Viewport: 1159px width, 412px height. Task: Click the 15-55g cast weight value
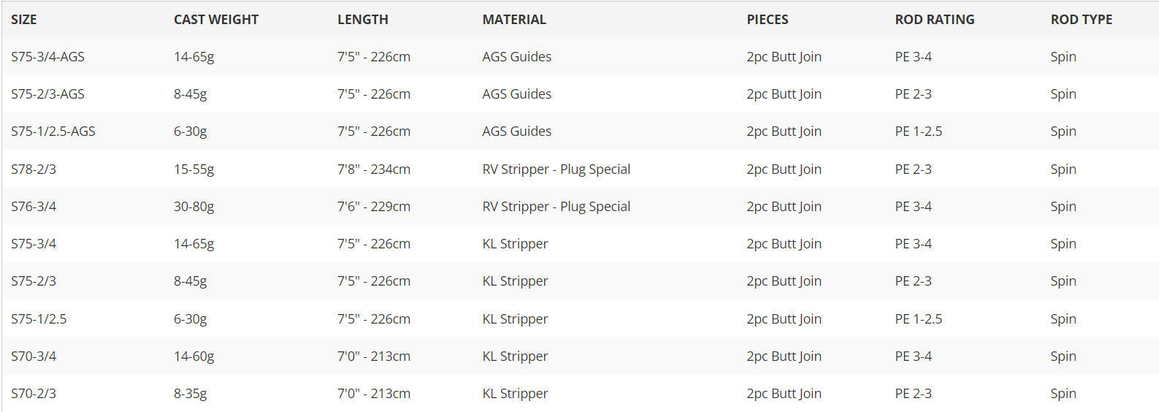pos(194,169)
